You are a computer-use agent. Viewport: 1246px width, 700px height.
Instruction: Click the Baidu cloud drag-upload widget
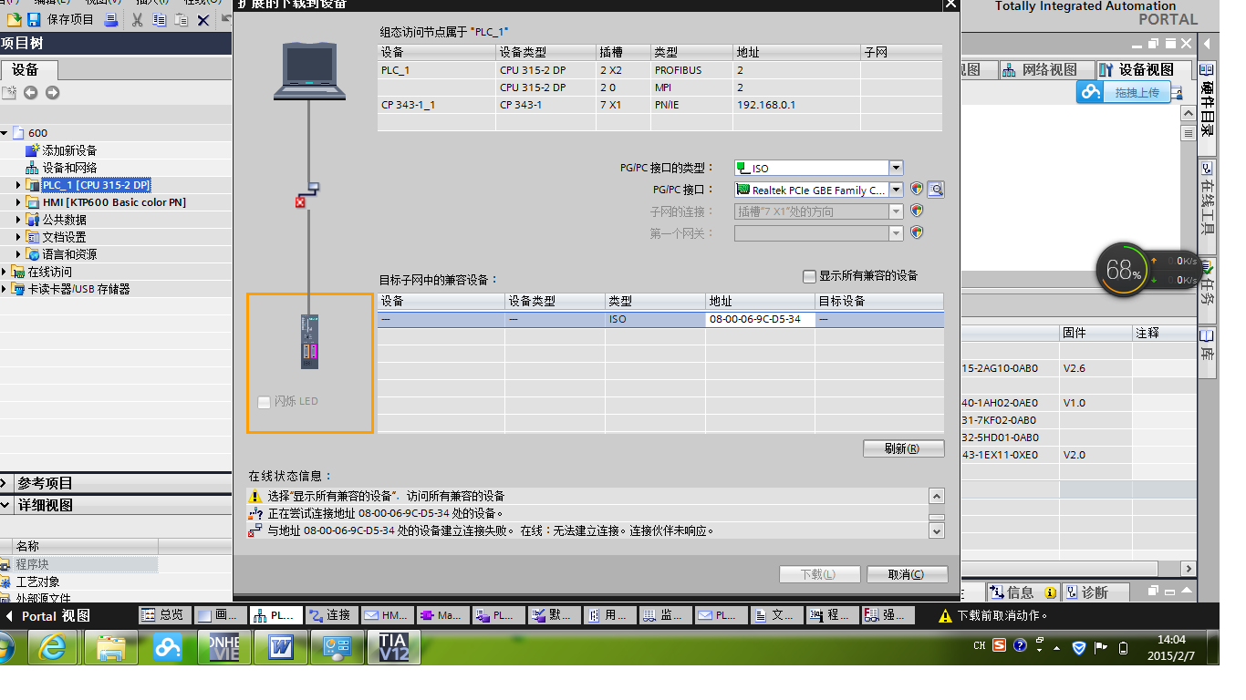pos(1125,92)
